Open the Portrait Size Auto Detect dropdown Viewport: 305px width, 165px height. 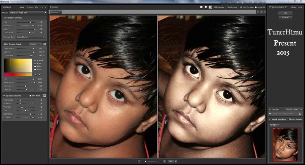coord(31,37)
